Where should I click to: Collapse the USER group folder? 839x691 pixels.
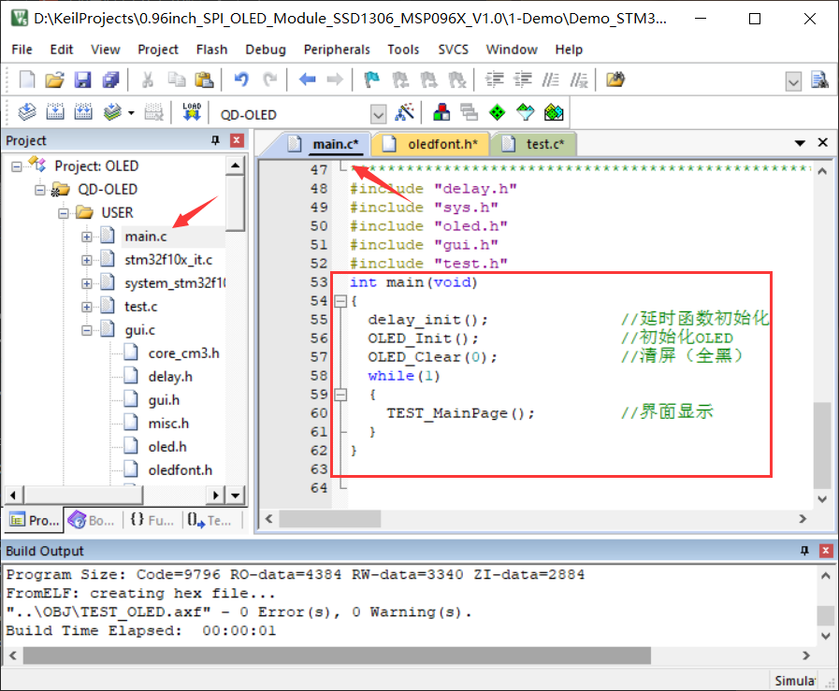coord(64,213)
